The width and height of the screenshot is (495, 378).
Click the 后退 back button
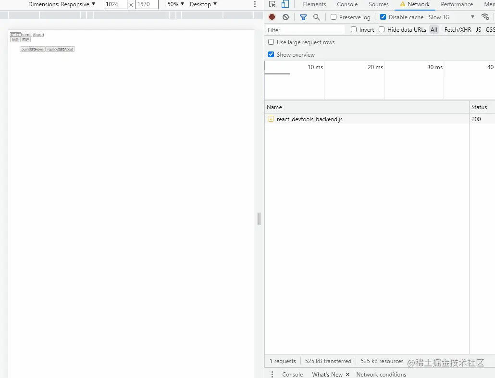pos(15,40)
